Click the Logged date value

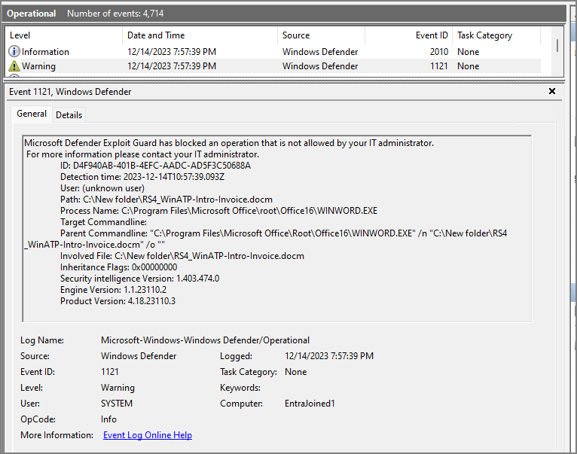[x=329, y=356]
